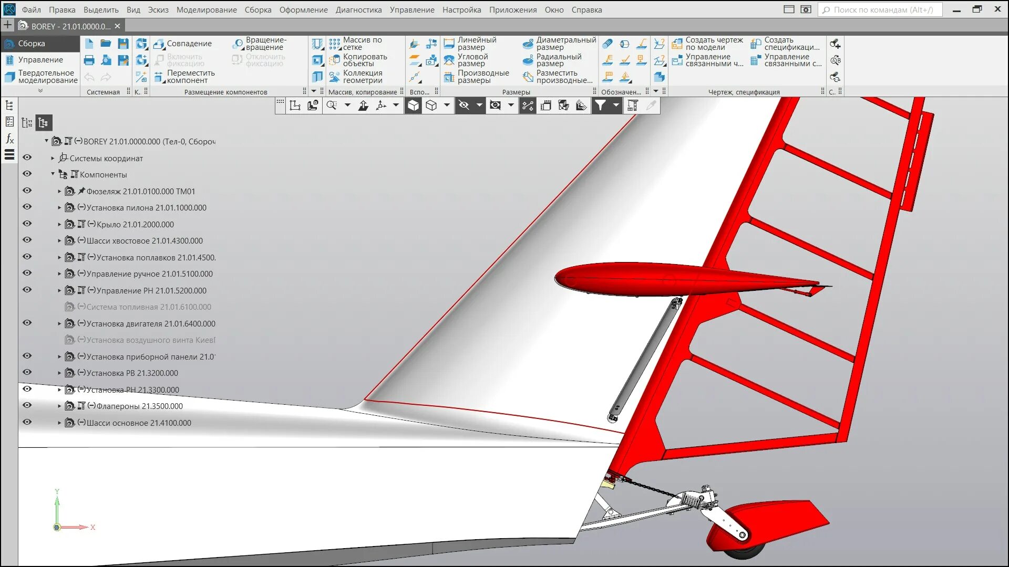
Task: Expand the Системы координат tree node
Action: 53,158
